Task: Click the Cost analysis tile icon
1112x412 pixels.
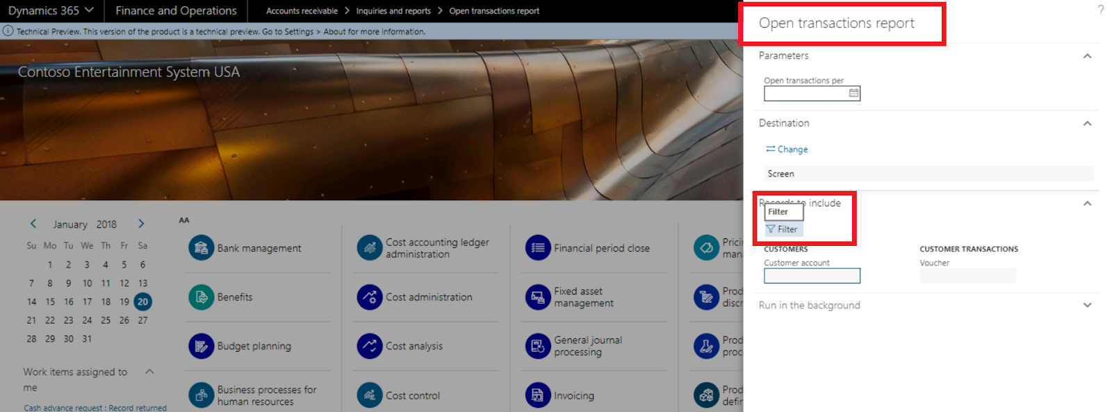Action: point(370,346)
